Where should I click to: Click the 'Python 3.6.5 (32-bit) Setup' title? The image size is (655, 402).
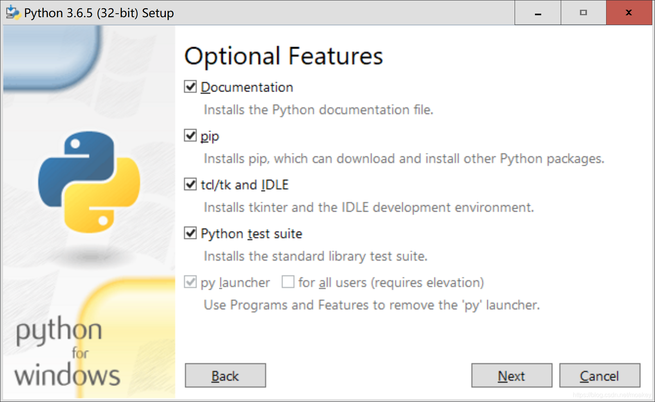point(99,13)
